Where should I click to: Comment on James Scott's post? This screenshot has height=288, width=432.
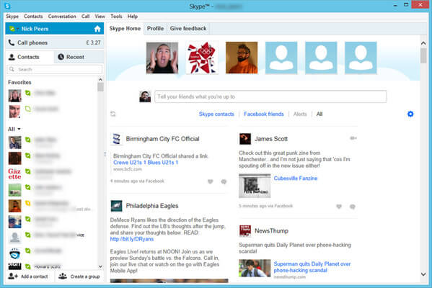click(353, 207)
